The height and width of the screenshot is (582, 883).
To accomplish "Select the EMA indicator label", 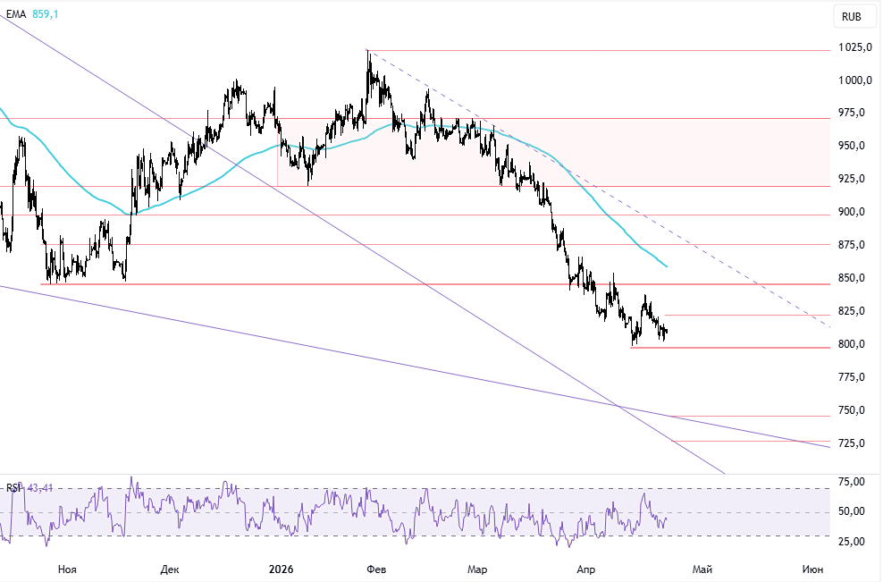I will pos(16,14).
